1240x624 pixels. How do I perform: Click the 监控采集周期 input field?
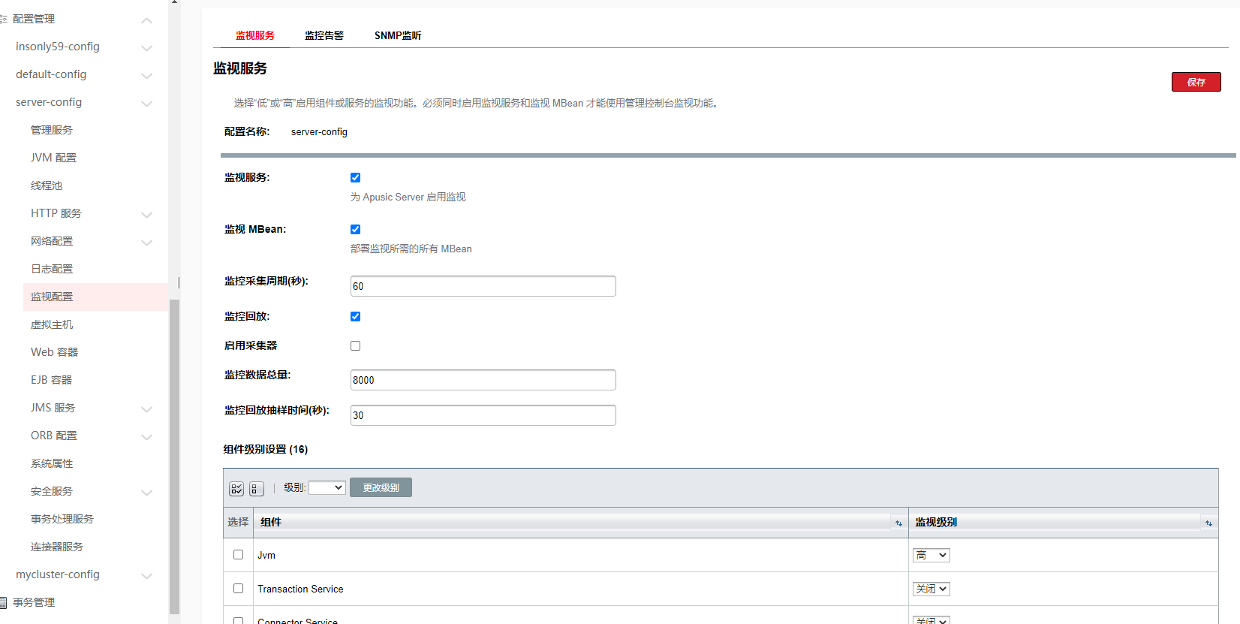[483, 286]
